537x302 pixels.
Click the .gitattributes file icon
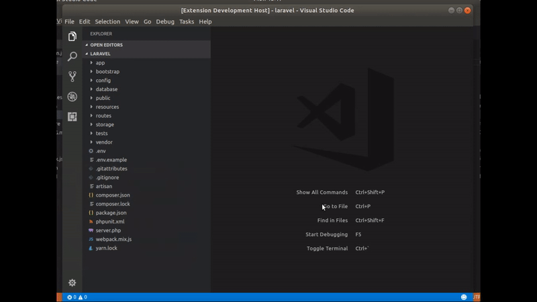91,168
